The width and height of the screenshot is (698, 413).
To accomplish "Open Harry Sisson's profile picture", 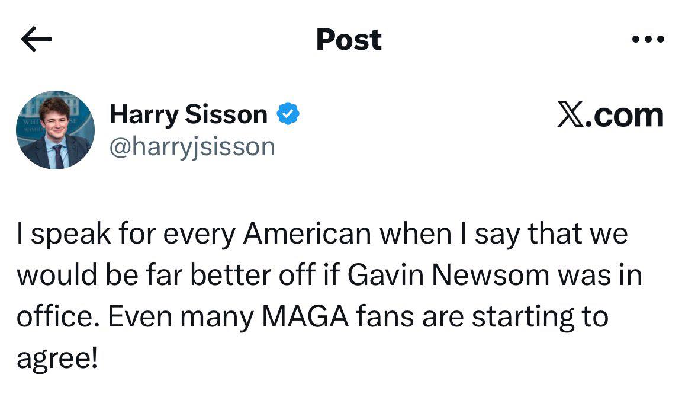I will click(x=55, y=130).
